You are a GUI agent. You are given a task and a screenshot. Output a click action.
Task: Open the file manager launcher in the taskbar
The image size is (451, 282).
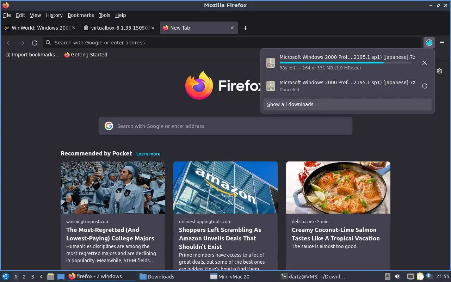pyautogui.click(x=51, y=276)
